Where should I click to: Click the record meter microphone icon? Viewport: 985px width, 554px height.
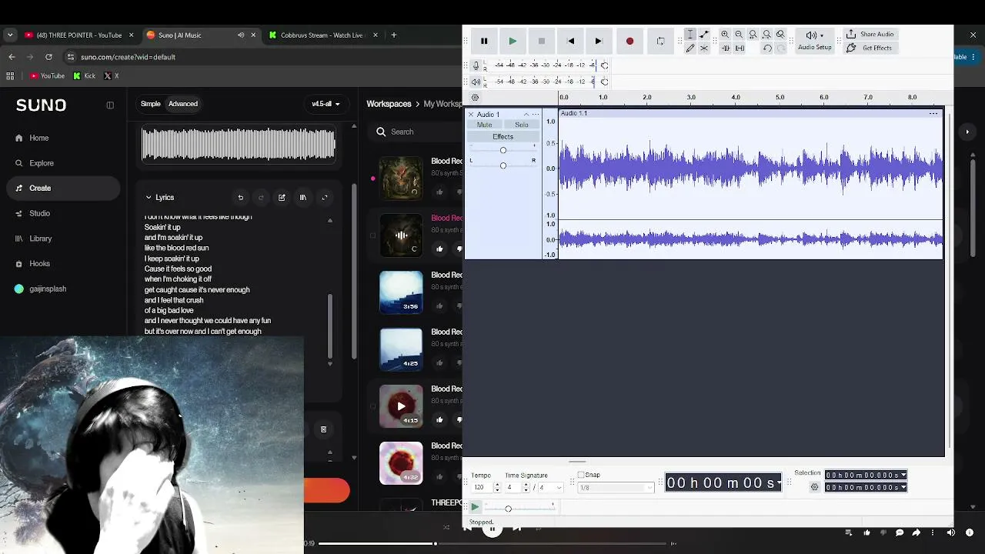(x=476, y=65)
